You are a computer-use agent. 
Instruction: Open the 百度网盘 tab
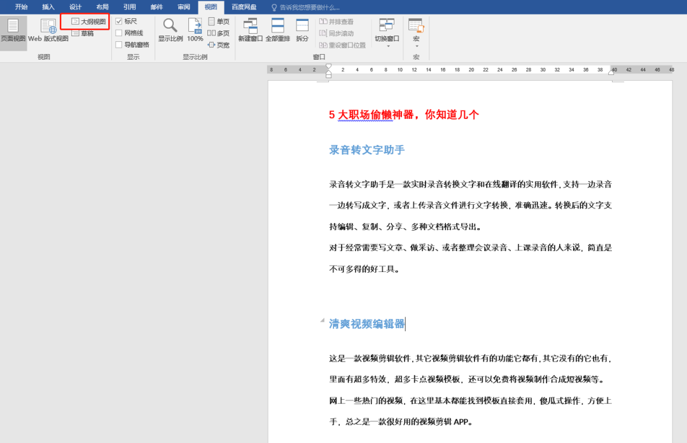[244, 7]
